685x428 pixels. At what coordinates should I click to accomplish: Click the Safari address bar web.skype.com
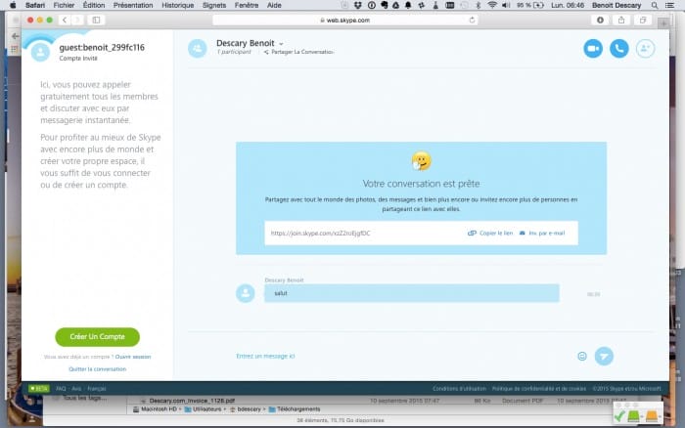pyautogui.click(x=344, y=21)
